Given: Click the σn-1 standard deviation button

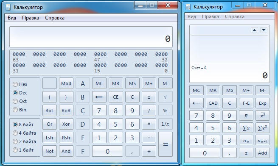Looking at the screenshot, I should pos(263,141).
